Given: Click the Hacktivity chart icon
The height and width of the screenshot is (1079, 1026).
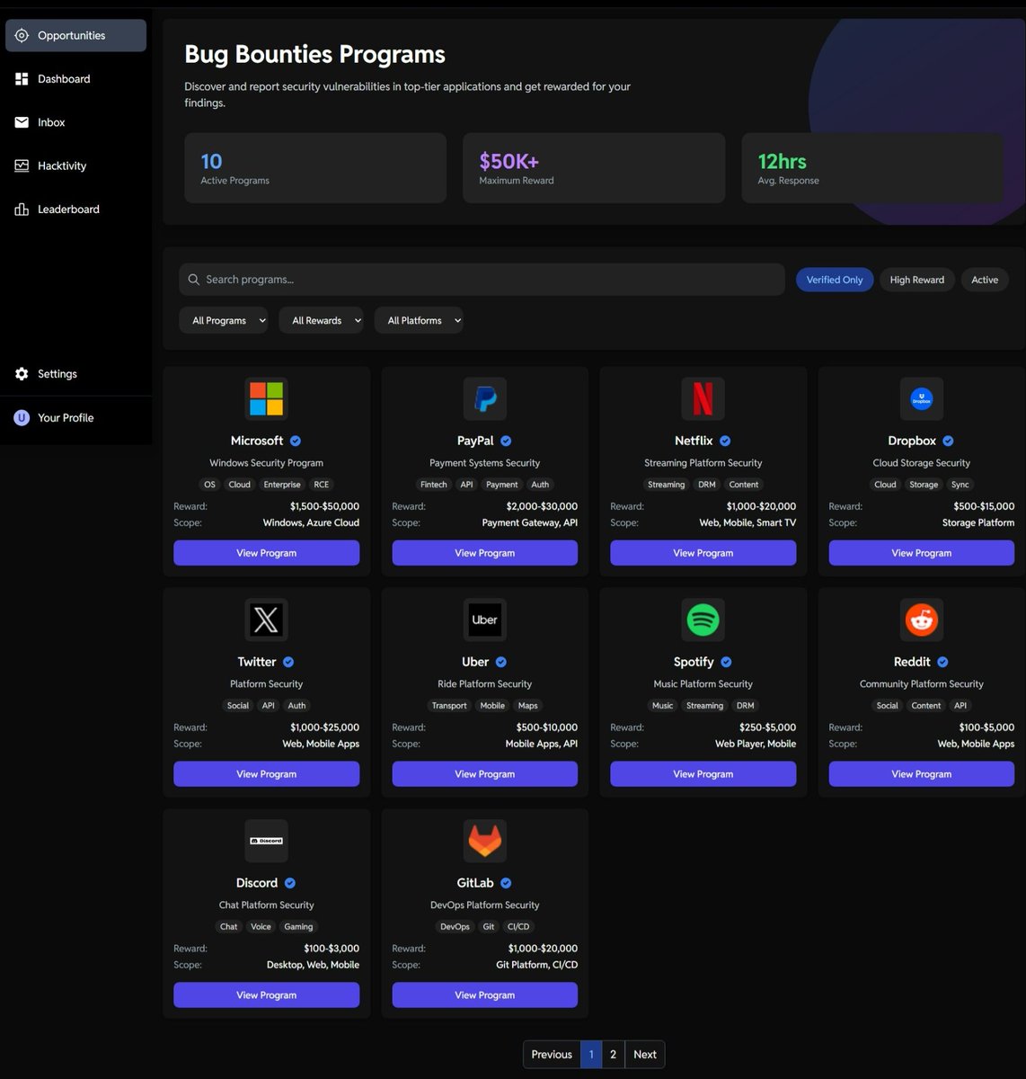Looking at the screenshot, I should pyautogui.click(x=22, y=165).
